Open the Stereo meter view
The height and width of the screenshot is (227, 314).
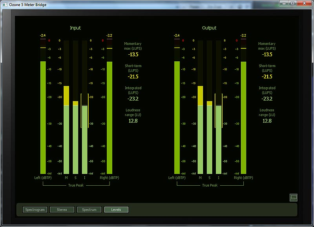tap(62, 210)
